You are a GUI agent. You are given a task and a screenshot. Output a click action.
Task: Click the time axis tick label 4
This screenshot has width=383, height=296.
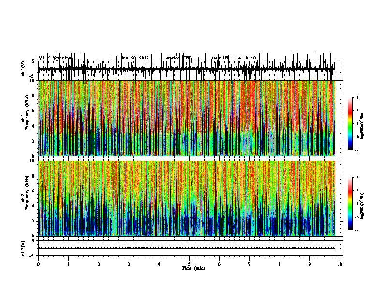pyautogui.click(x=159, y=264)
